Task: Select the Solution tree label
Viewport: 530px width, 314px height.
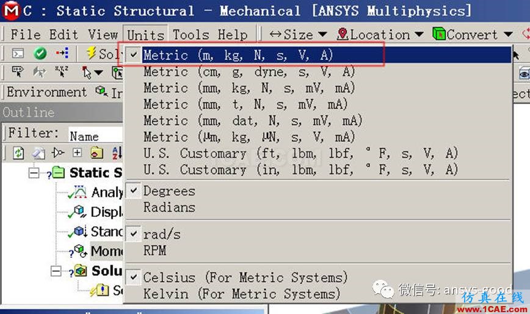Action: (x=107, y=271)
